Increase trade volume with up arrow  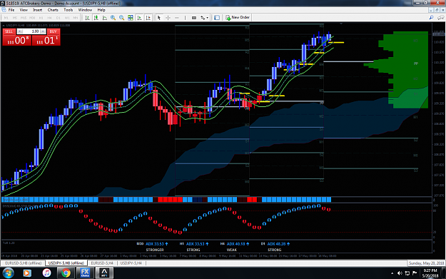(43, 31)
